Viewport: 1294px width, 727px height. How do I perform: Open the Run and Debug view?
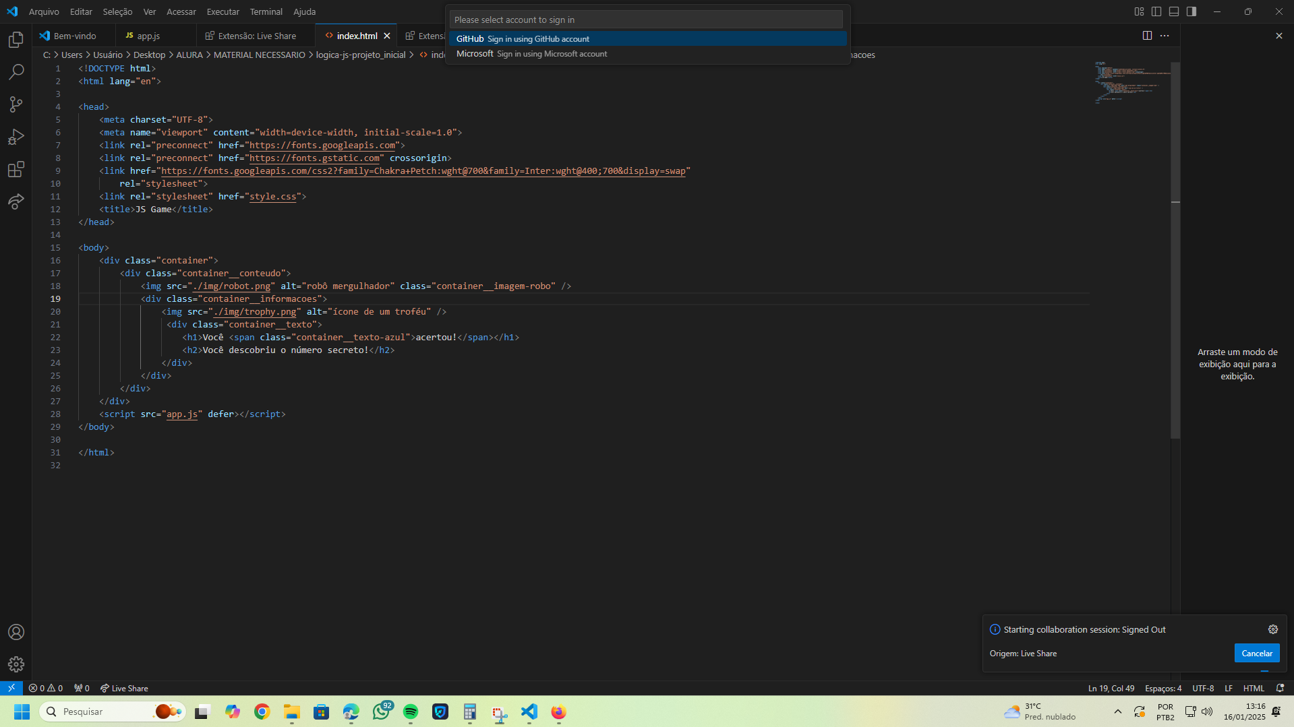(16, 137)
